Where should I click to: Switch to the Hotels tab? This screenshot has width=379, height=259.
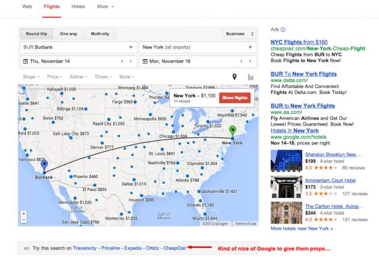pos(78,7)
